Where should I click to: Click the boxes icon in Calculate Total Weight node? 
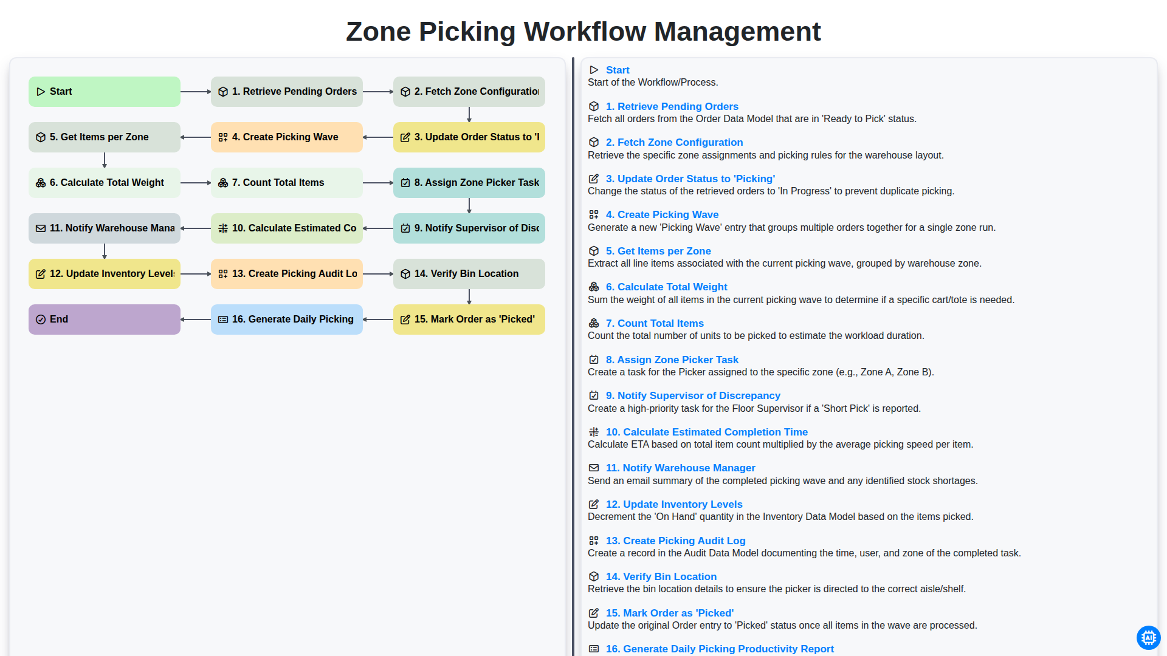[41, 183]
